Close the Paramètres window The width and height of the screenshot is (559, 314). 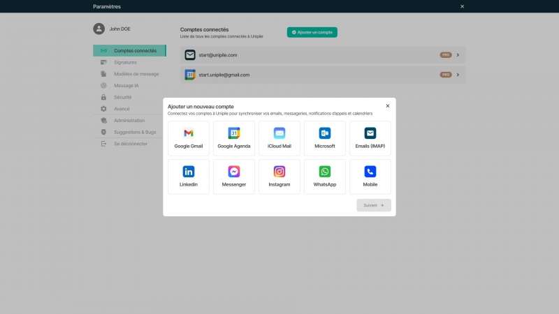pyautogui.click(x=462, y=6)
